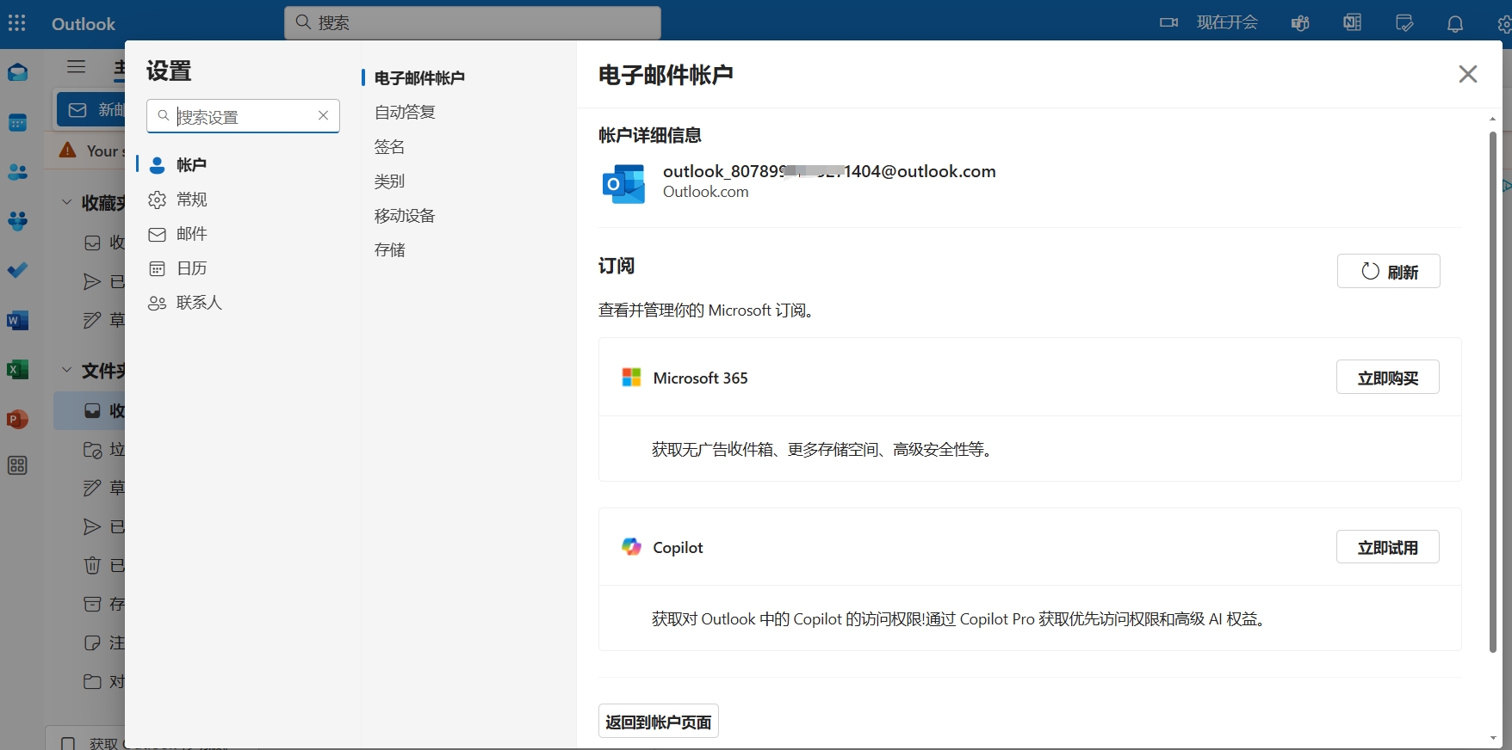This screenshot has height=750, width=1512.
Task: Click the Copilot Pro description text
Action: point(961,618)
